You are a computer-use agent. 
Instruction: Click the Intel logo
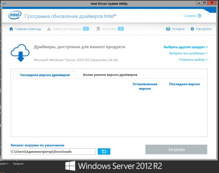point(15,15)
